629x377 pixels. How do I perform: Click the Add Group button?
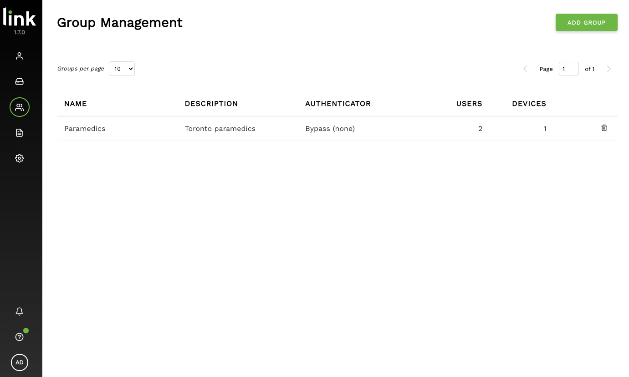coord(586,22)
